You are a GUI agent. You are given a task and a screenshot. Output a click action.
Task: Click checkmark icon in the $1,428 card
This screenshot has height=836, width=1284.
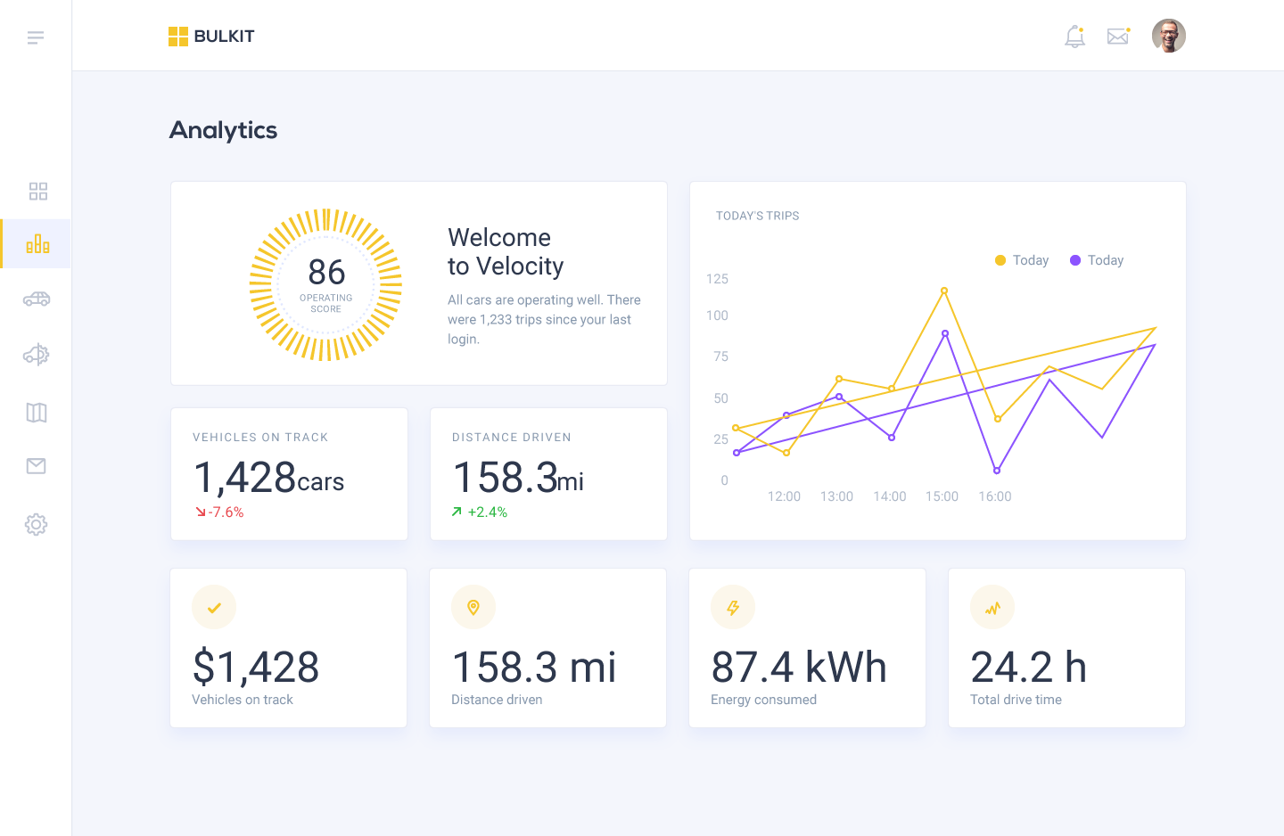point(214,608)
